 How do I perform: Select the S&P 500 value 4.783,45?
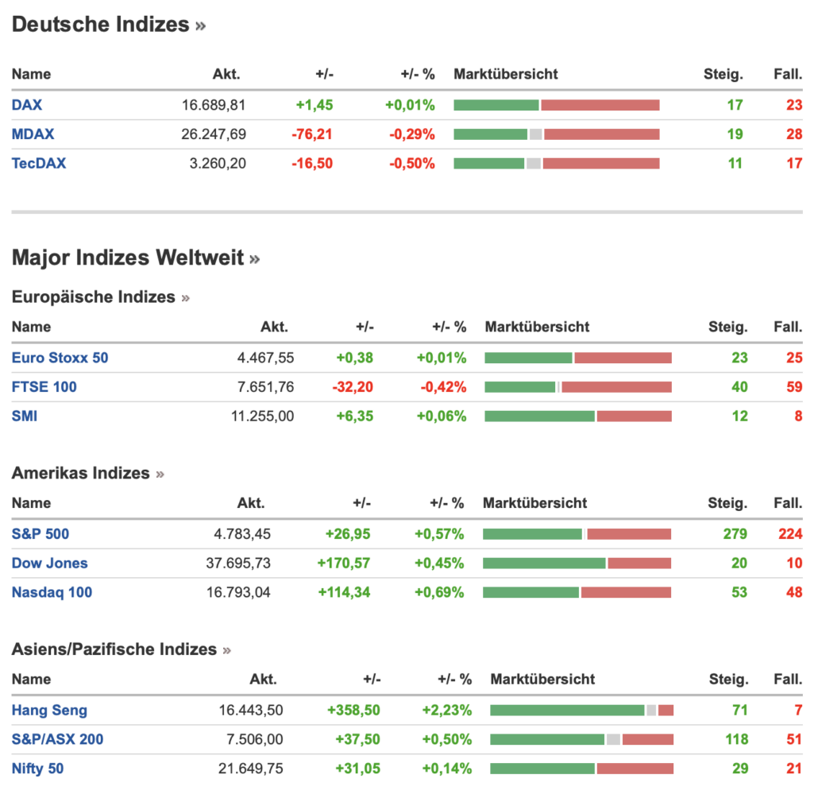coord(242,534)
